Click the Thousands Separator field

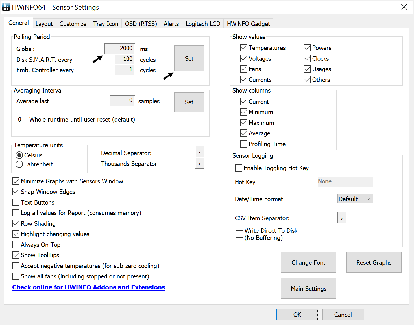click(200, 163)
